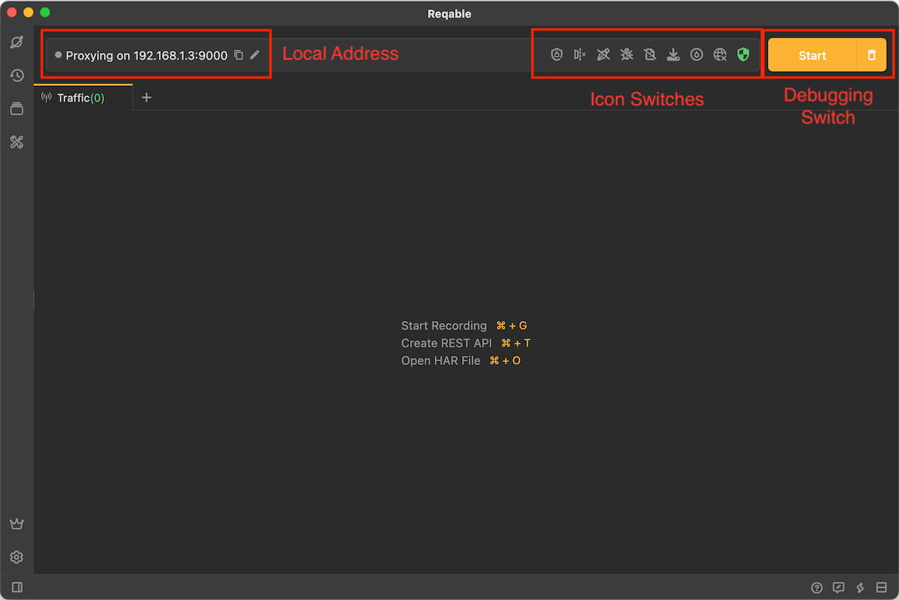Open the History panel clock icon
This screenshot has height=600, width=899.
click(16, 75)
